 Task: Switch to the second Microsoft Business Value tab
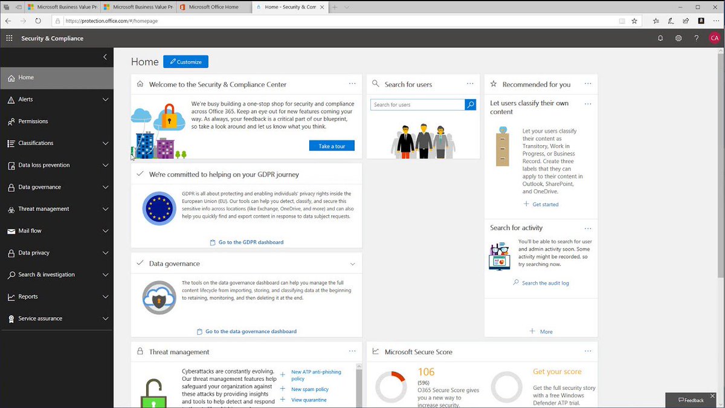pos(138,7)
